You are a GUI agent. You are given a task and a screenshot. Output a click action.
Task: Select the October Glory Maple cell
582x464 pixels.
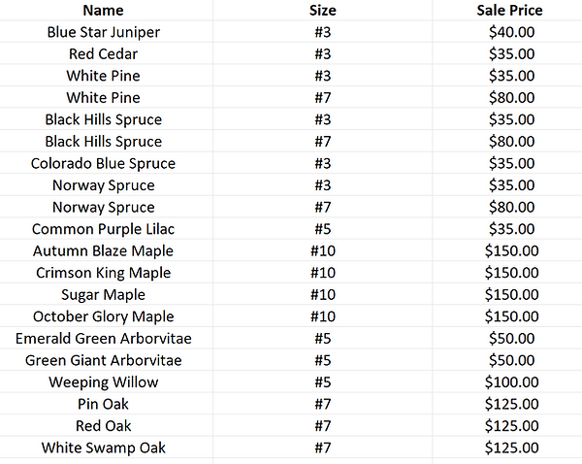103,316
